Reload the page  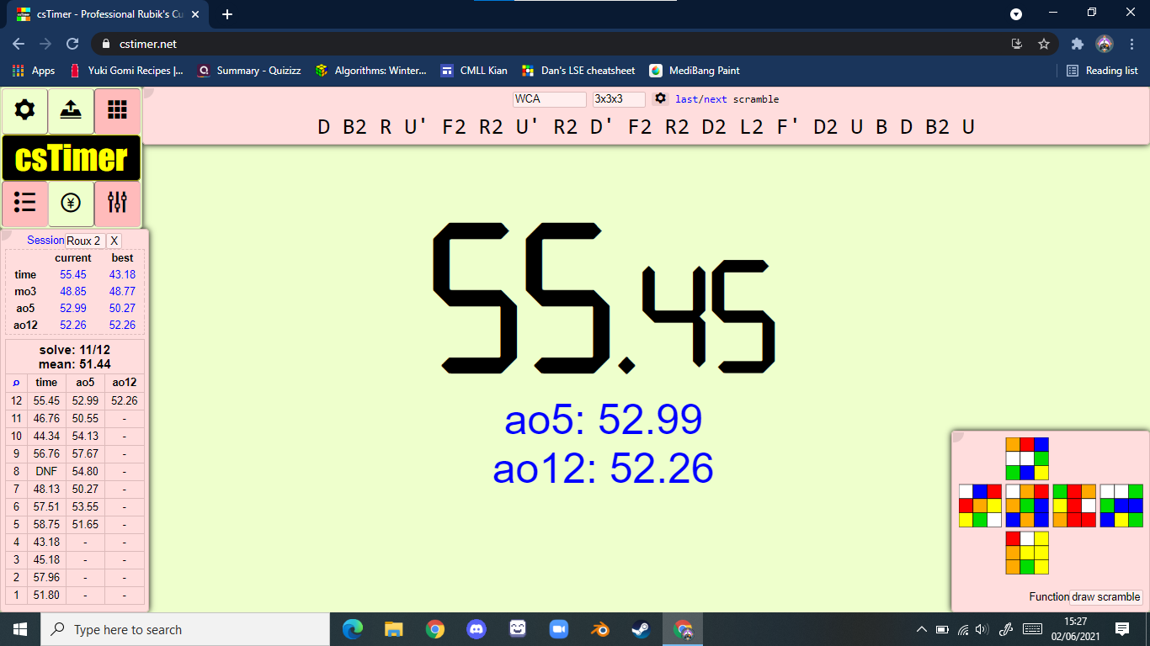[x=72, y=44]
